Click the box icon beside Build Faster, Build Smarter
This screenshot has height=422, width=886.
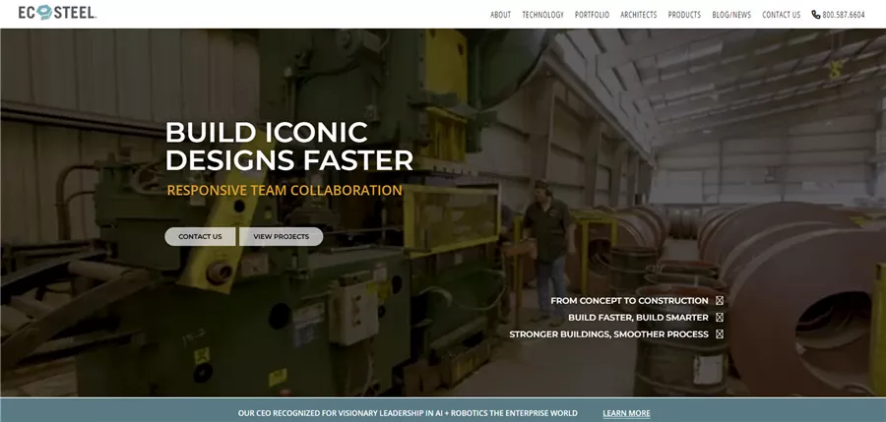click(720, 318)
